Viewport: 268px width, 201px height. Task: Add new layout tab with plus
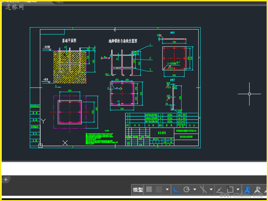click(x=6, y=180)
